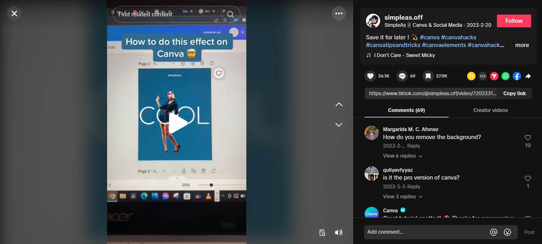Open the #canvaelements hashtag
This screenshot has width=542, height=244.
[444, 45]
